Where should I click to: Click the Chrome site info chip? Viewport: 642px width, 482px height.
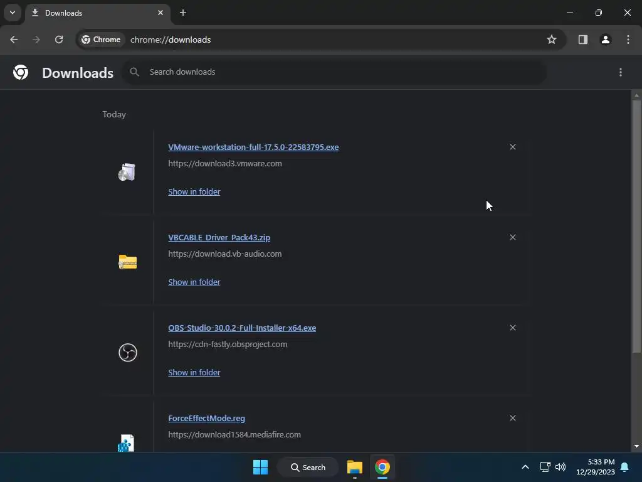(101, 40)
